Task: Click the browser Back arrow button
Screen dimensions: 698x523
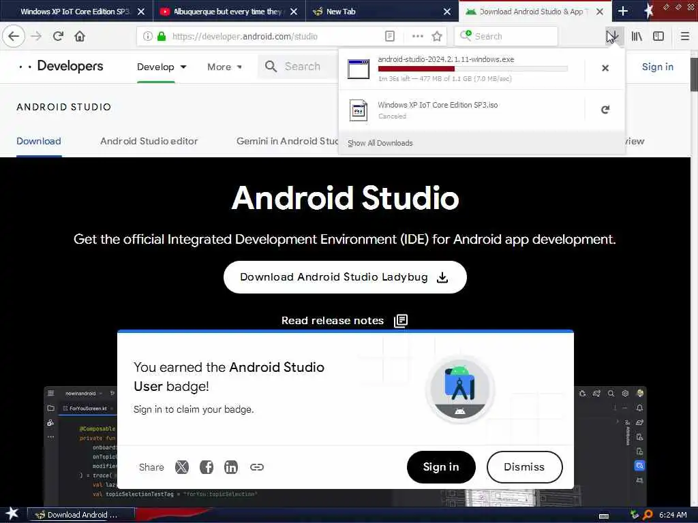Action: (14, 36)
